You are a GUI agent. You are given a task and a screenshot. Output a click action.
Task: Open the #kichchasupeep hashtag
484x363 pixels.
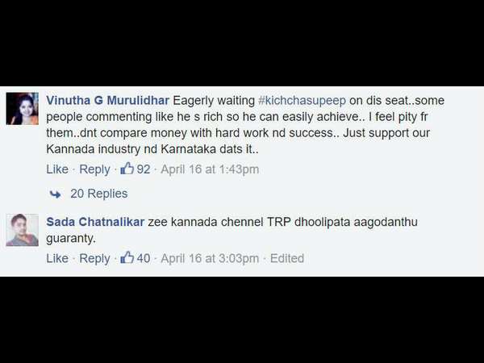coord(302,101)
